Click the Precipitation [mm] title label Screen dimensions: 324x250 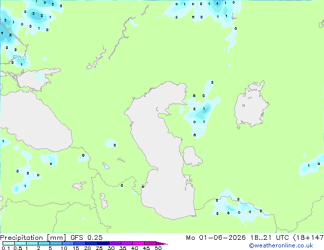click(x=33, y=238)
